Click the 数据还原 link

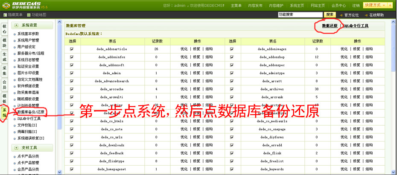329,26
